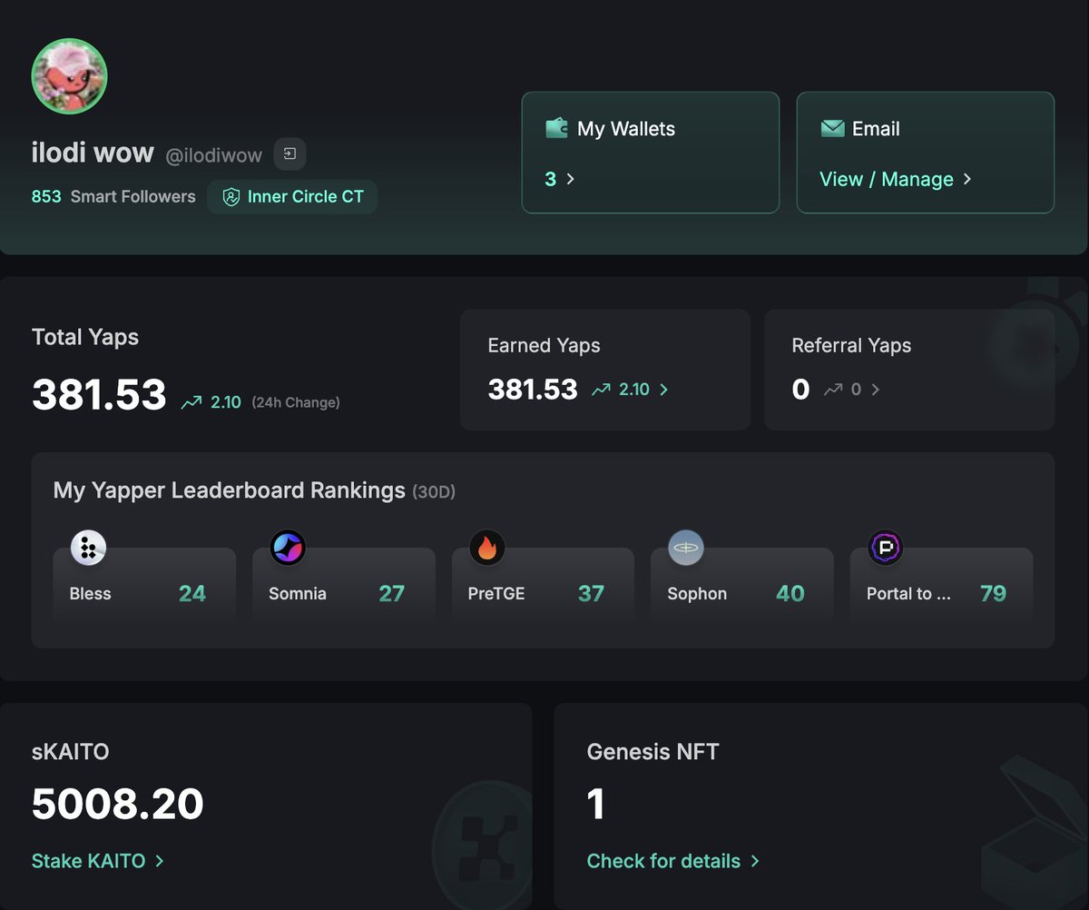The width and height of the screenshot is (1089, 910).
Task: Open the Stake KAITO link
Action: tap(89, 861)
